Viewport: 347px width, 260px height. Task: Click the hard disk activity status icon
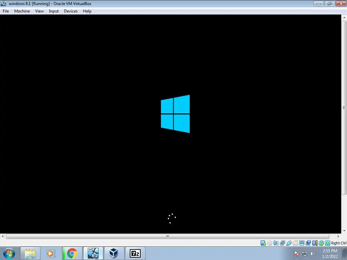coord(263,243)
